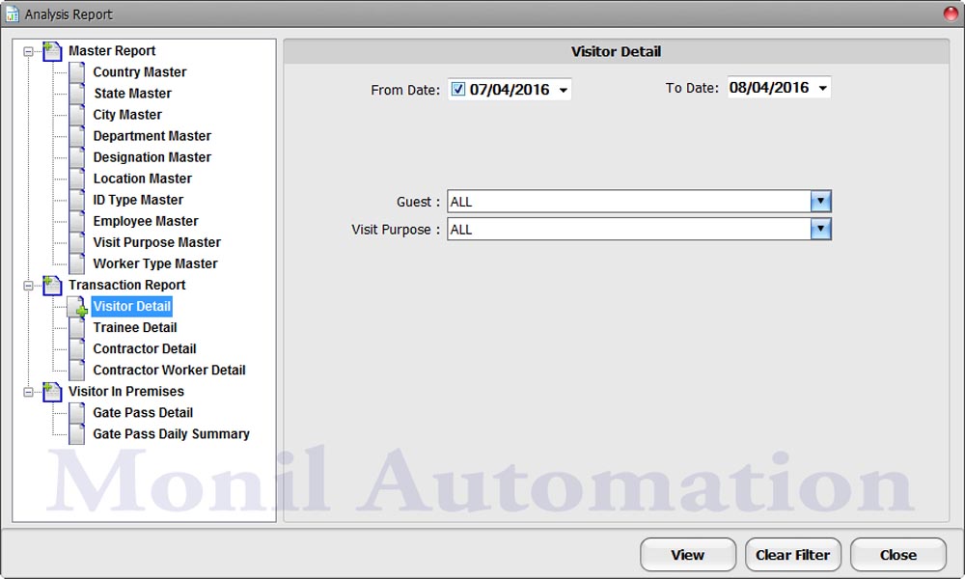Click the document icon beside Contractor Worker Detail
The image size is (965, 579).
77,370
